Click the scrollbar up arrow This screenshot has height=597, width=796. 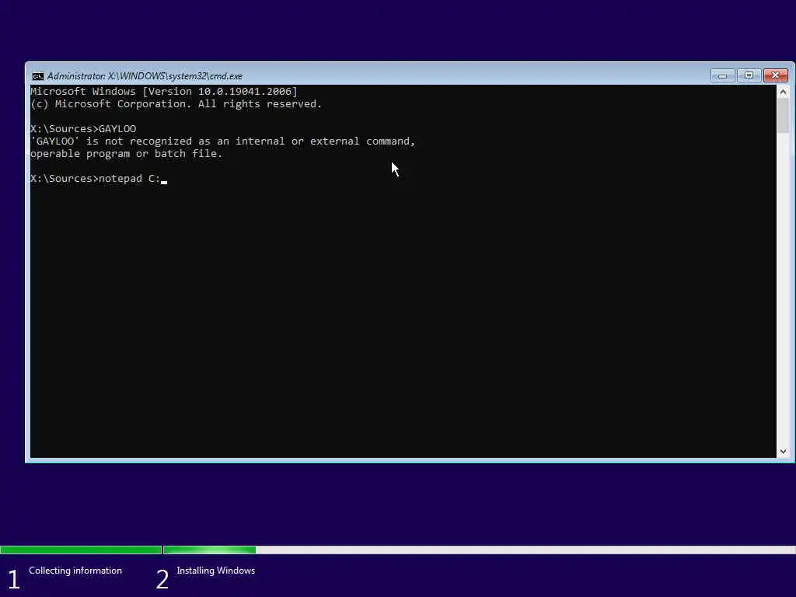click(783, 92)
